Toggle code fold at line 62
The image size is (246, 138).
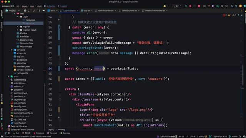[x=60, y=58]
